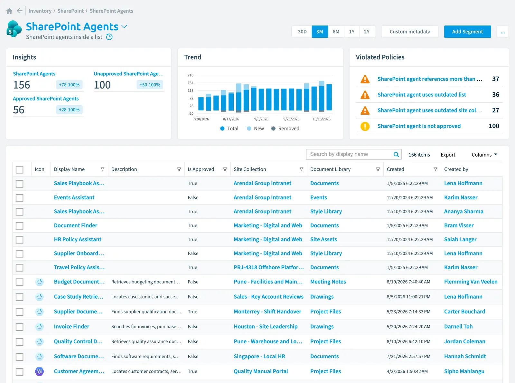Select the 30D time range

point(302,32)
